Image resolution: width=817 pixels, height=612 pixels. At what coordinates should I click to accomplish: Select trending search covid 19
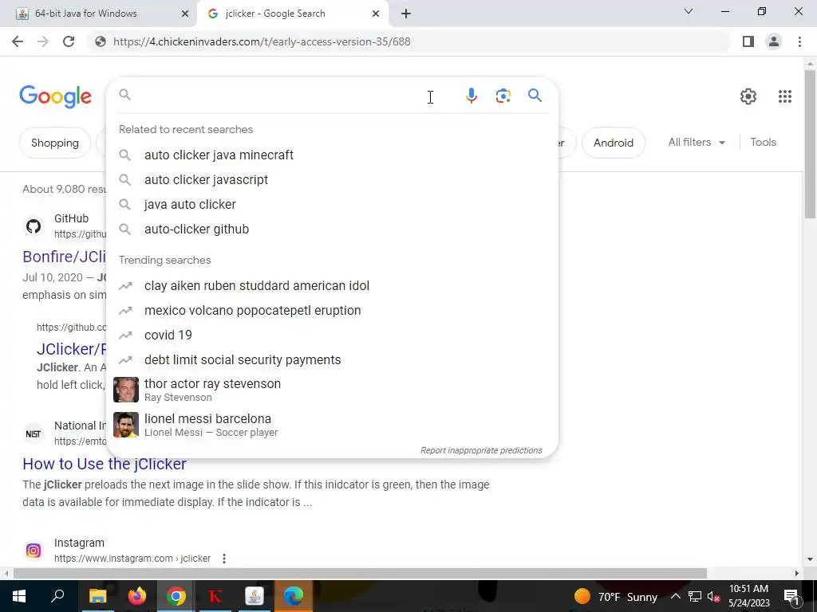pos(332,335)
